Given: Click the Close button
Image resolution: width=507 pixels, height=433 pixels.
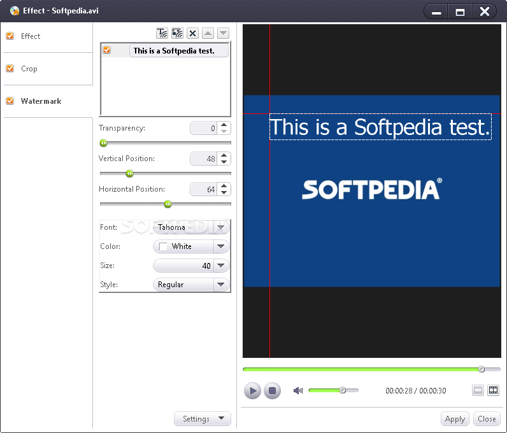Looking at the screenshot, I should [x=487, y=419].
